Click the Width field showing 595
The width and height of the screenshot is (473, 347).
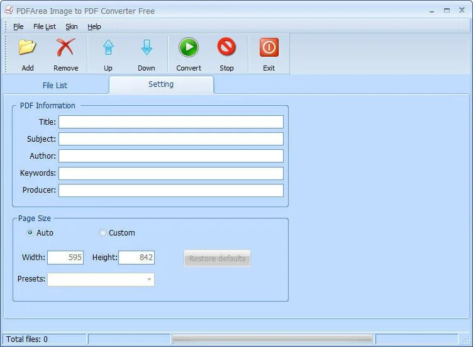pos(65,258)
